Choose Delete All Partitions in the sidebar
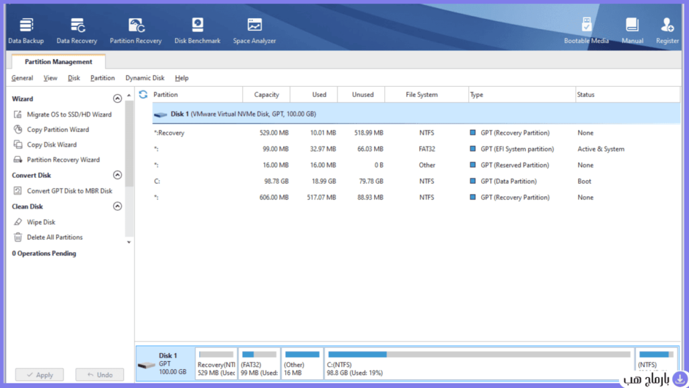 tap(55, 237)
